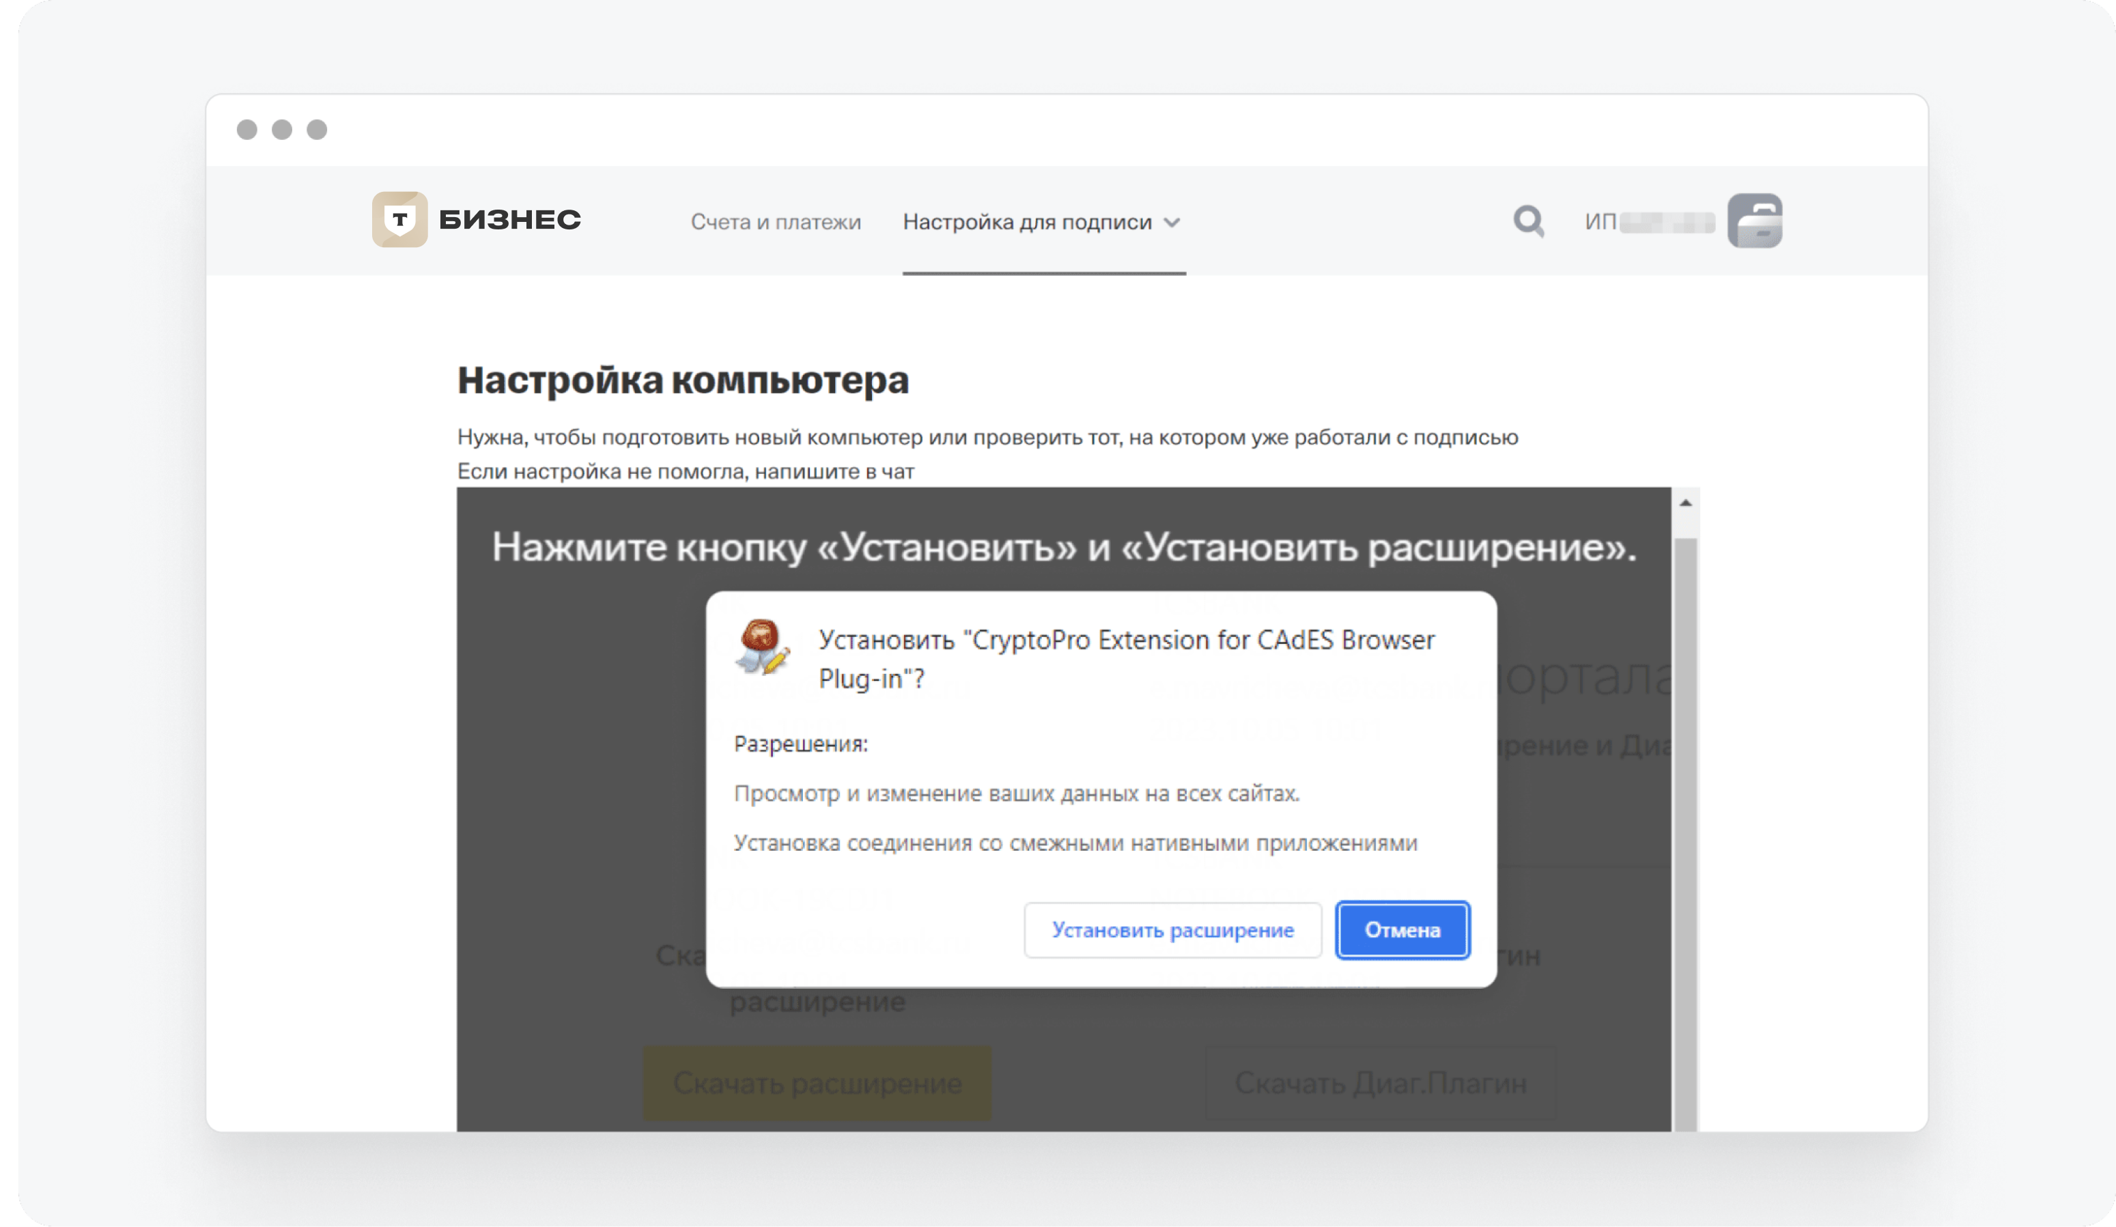Click the Разрешения: label
The height and width of the screenshot is (1227, 2116).
[801, 744]
